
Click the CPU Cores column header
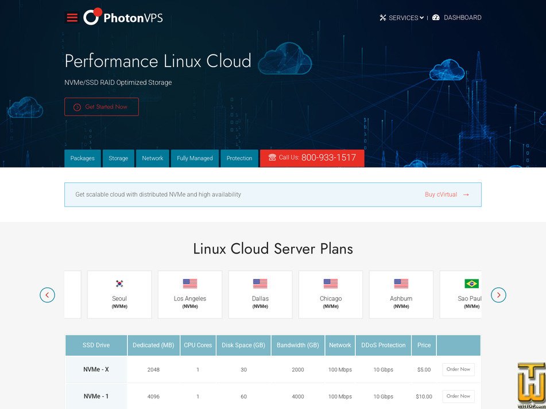tap(198, 345)
